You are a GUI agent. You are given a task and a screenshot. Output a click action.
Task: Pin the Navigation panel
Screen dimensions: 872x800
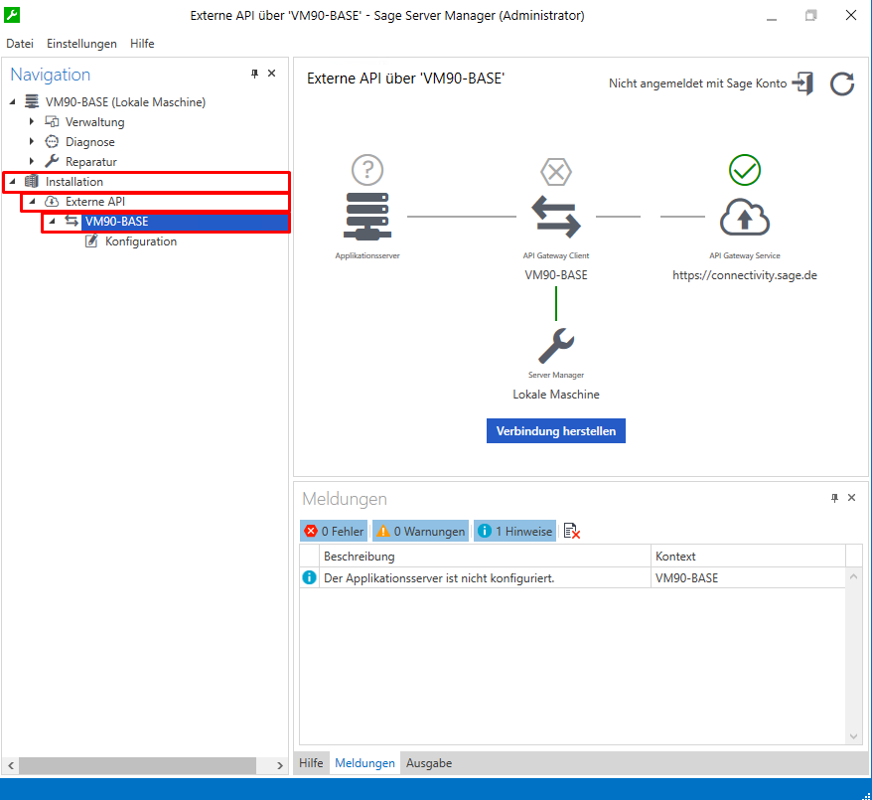[x=254, y=75]
